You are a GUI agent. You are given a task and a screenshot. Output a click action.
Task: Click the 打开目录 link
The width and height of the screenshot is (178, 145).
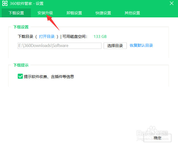point(47,37)
